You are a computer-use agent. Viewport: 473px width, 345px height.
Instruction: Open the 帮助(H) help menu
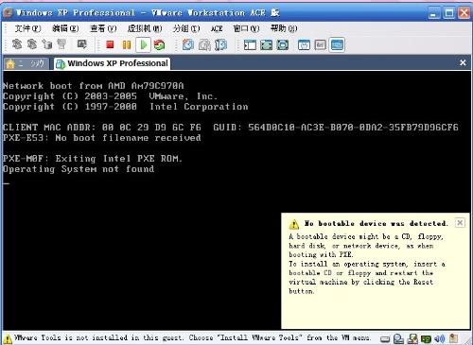284,28
